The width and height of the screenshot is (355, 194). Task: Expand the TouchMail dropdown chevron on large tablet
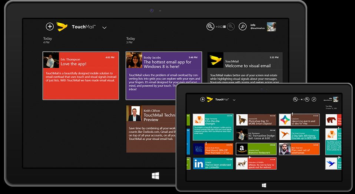coord(104,27)
